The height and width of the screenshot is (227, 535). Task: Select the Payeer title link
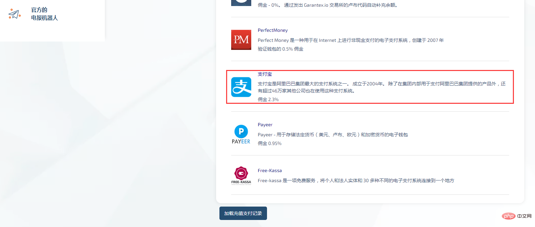pyautogui.click(x=265, y=125)
